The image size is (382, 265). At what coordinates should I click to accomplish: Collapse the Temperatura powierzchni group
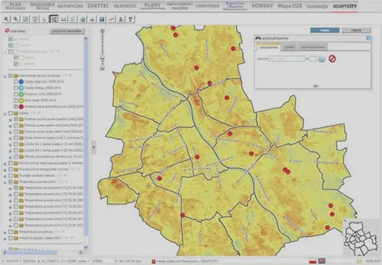[x=5, y=182]
